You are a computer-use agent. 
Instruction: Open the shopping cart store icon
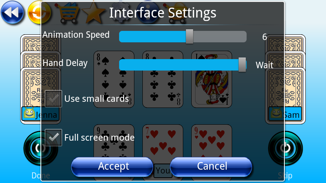68,13
